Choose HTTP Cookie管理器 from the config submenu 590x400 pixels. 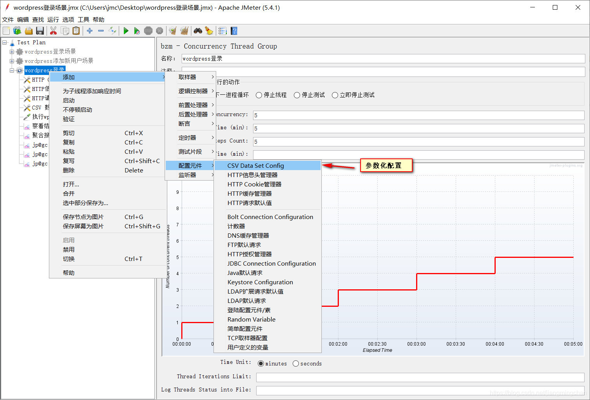267,184
